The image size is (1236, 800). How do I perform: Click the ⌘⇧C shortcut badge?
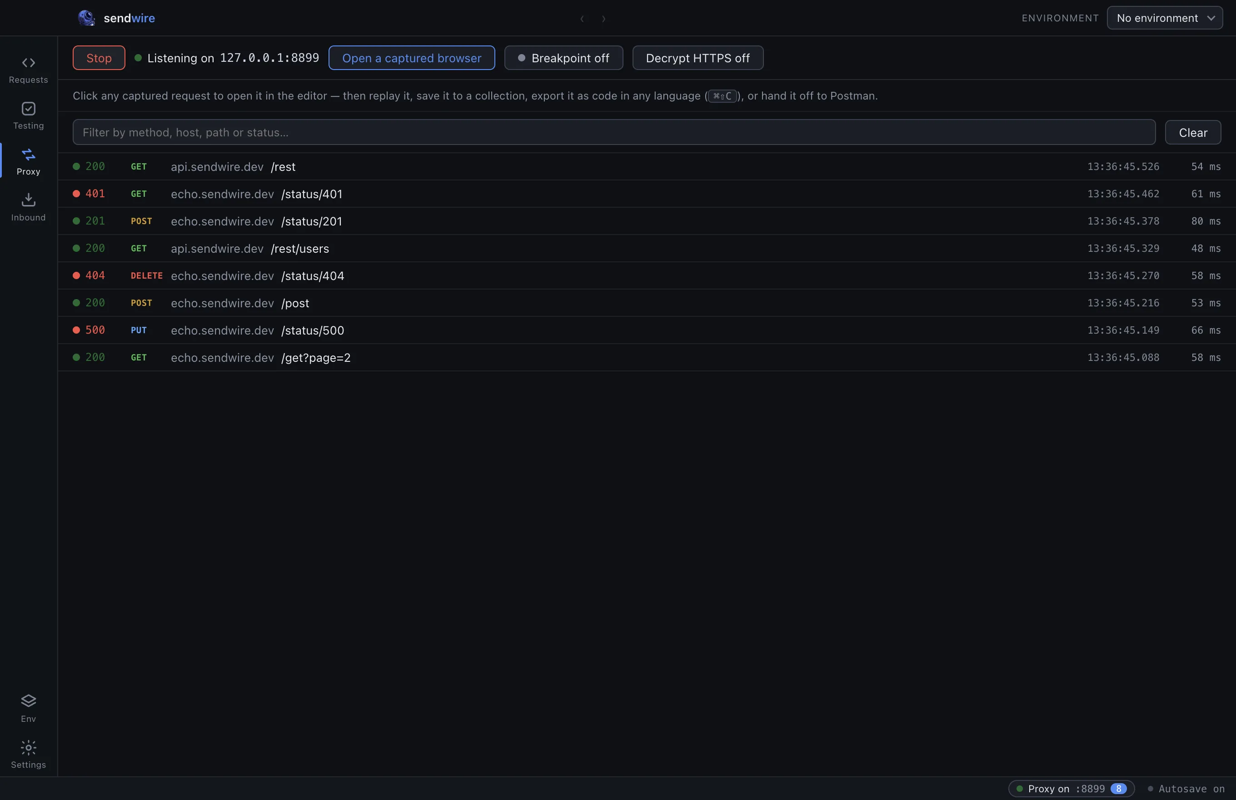[722, 96]
